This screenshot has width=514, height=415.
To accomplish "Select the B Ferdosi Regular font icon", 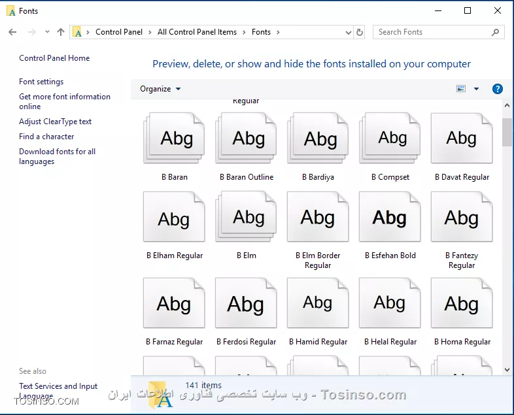I will pyautogui.click(x=246, y=303).
